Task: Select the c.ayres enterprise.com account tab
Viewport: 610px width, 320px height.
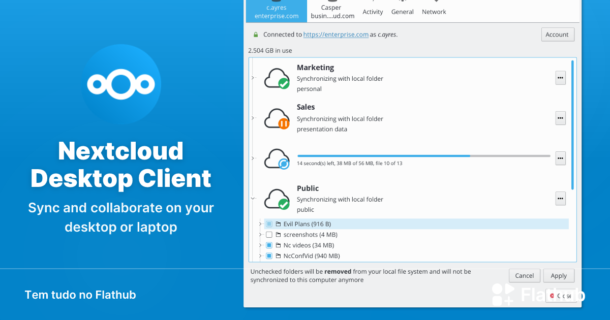Action: click(276, 10)
